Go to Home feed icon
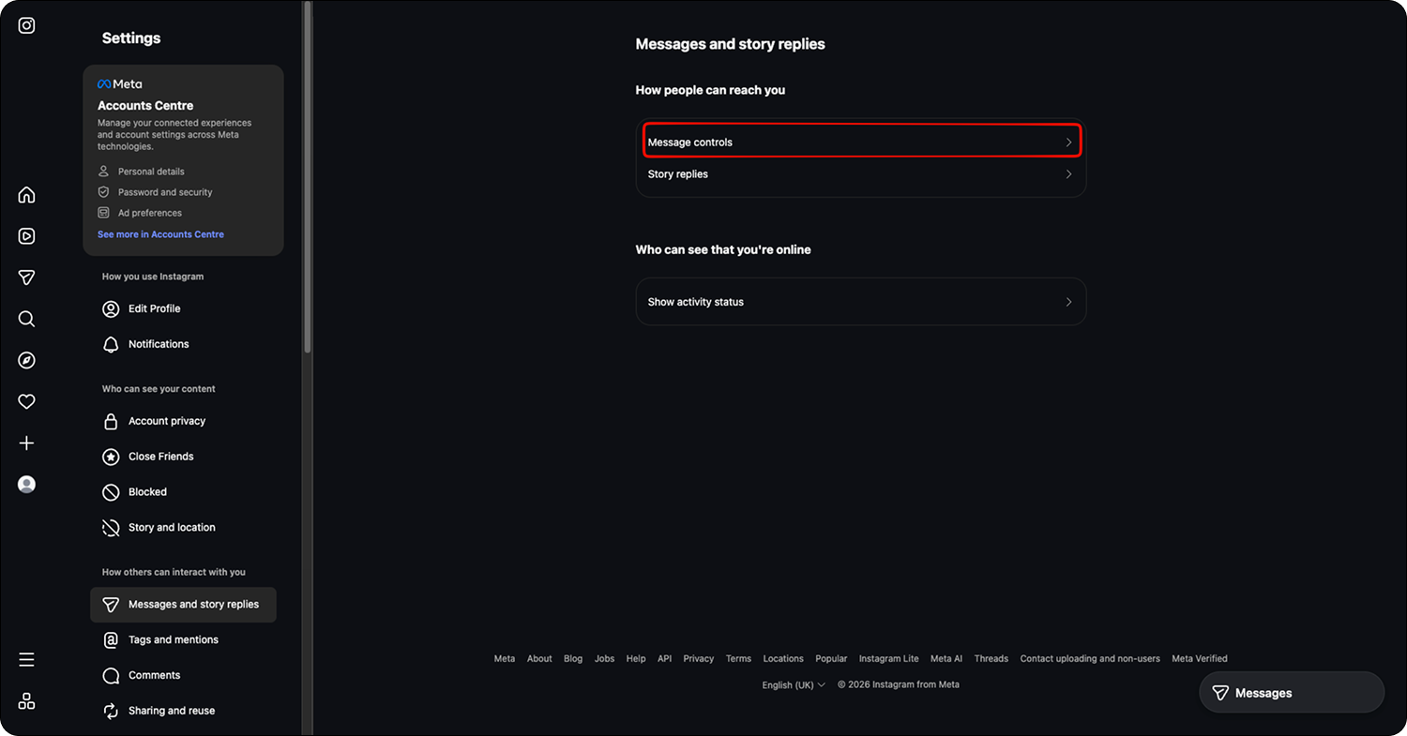 coord(26,195)
